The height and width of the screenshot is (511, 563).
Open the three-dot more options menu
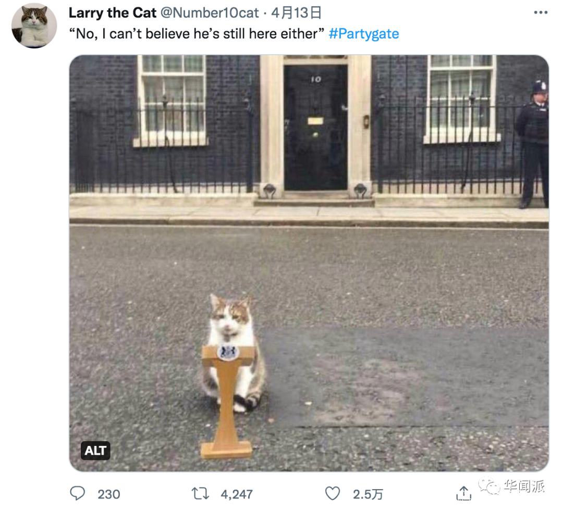tap(541, 13)
